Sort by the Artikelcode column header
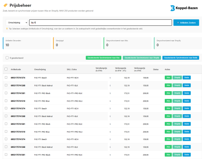 click(16, 69)
